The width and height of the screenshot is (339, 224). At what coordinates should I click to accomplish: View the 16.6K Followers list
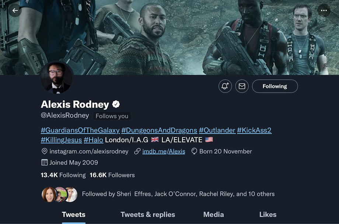click(112, 175)
